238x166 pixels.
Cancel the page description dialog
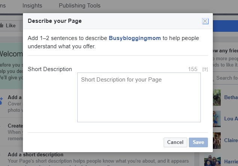(x=175, y=142)
